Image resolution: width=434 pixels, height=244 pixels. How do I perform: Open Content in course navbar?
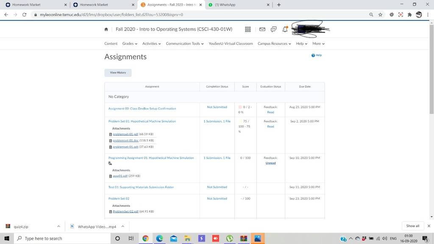[x=111, y=44]
